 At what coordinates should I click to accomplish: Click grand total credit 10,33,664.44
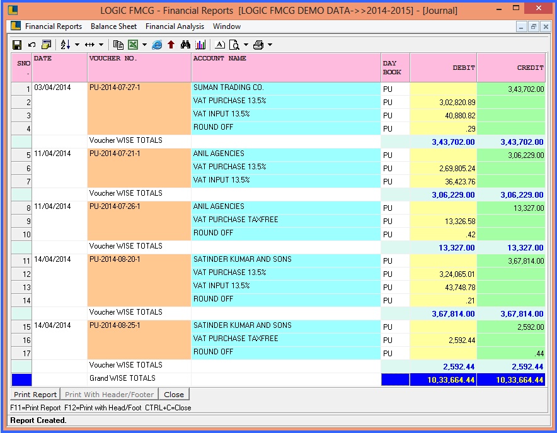511,380
